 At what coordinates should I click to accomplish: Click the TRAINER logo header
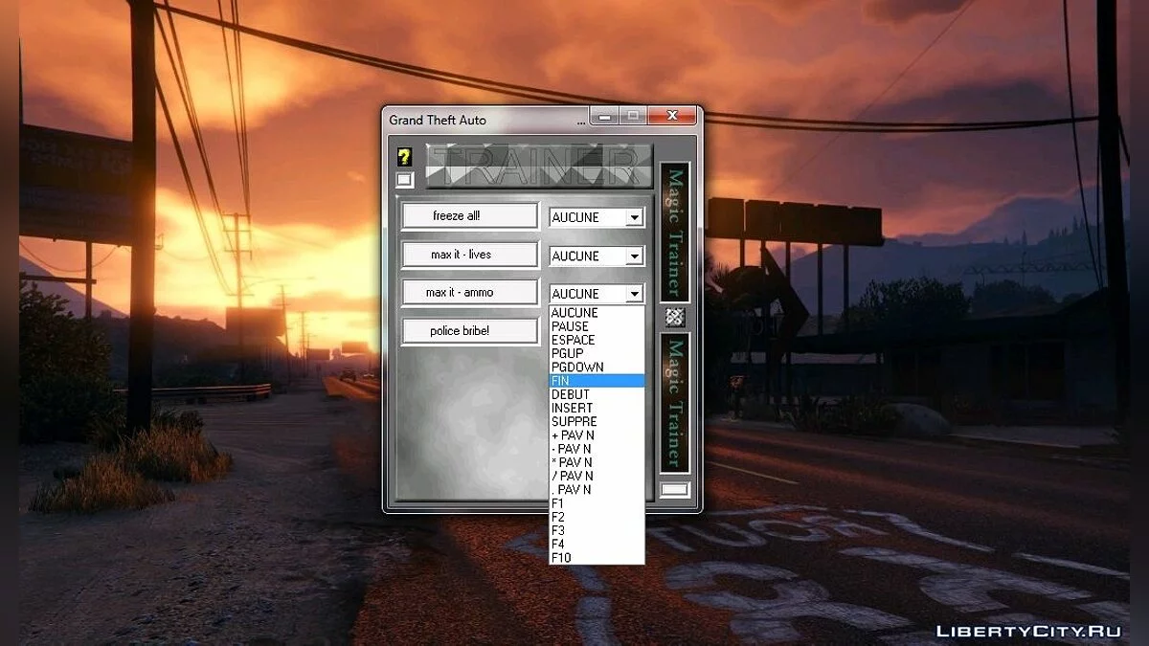(x=538, y=165)
